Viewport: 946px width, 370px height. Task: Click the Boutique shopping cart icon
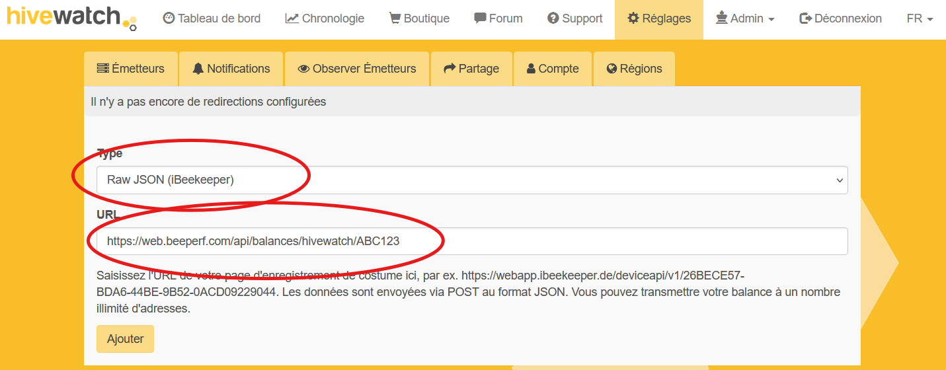click(x=395, y=18)
